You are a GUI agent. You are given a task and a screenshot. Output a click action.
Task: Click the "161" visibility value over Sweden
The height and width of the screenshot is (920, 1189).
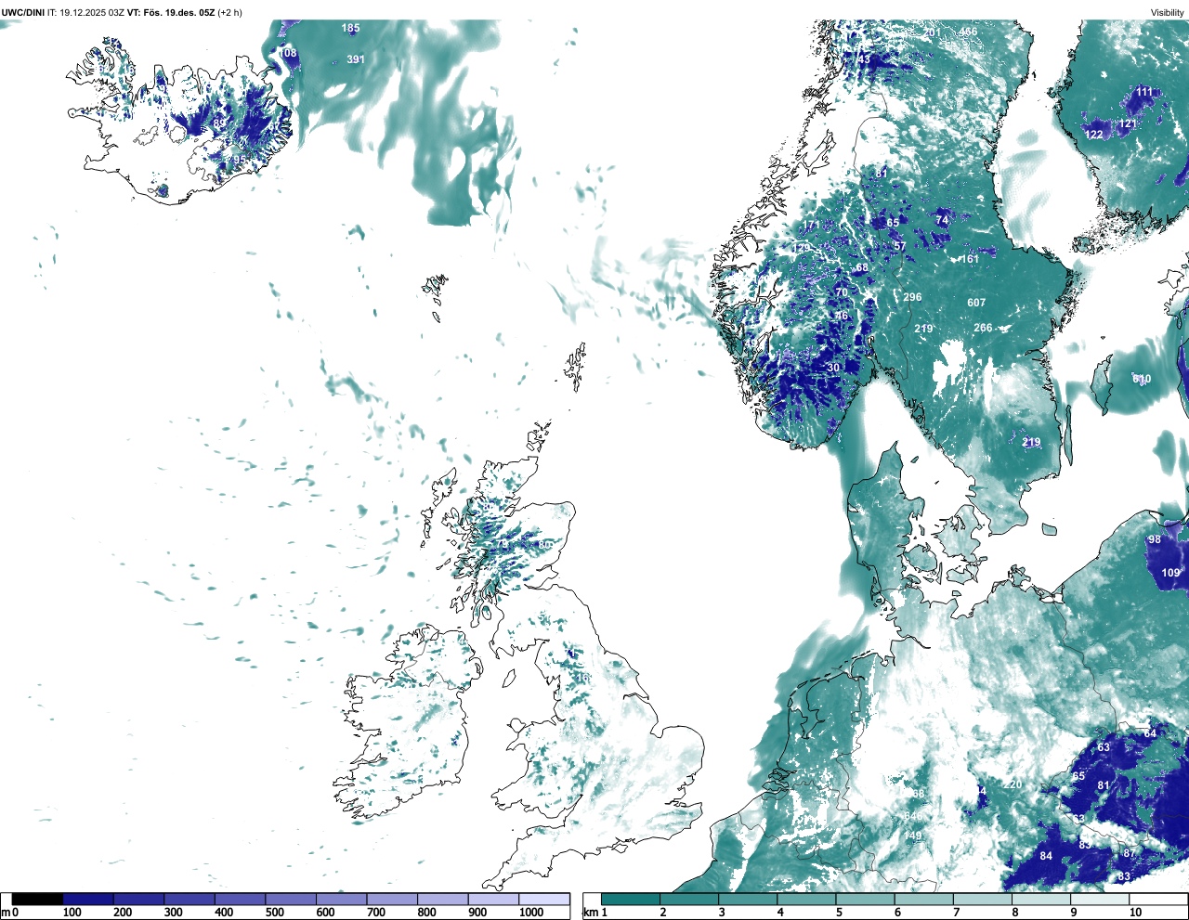pyautogui.click(x=970, y=259)
